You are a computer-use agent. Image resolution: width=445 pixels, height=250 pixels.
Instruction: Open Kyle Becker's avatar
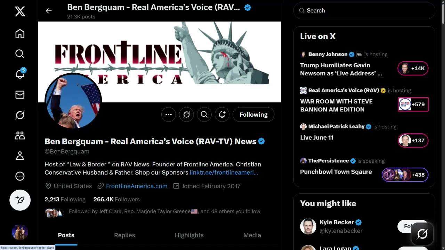[x=308, y=226]
